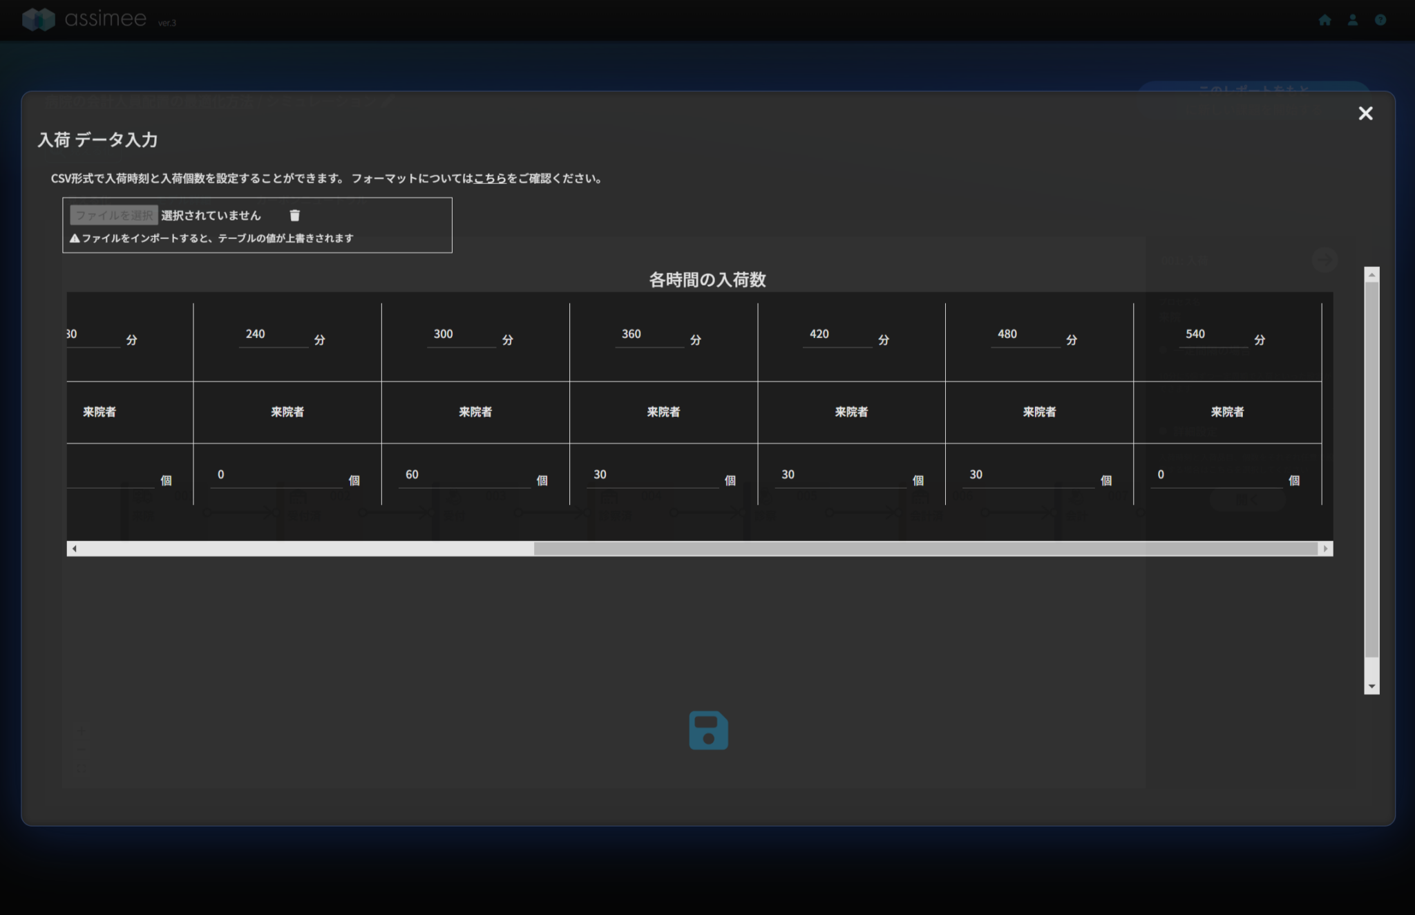Click vertical scrollbar down arrow
Screen dimensions: 1415x915
[1371, 686]
